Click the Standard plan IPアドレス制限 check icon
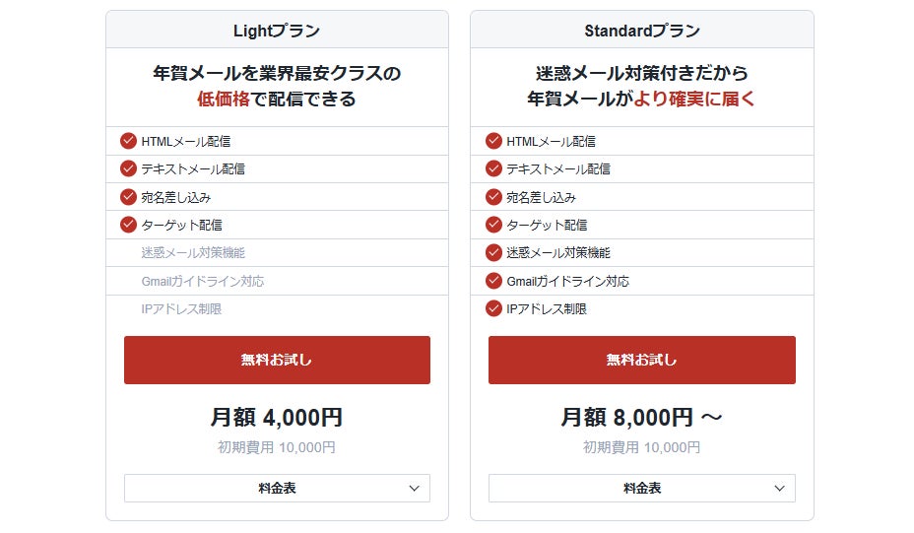Image resolution: width=914 pixels, height=533 pixels. pos(493,308)
